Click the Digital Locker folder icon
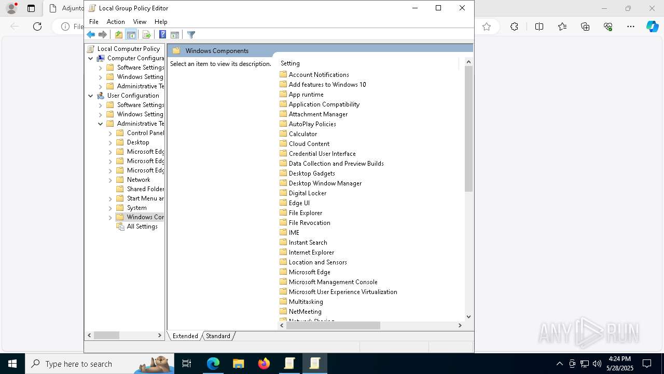This screenshot has width=664, height=374. 283,193
